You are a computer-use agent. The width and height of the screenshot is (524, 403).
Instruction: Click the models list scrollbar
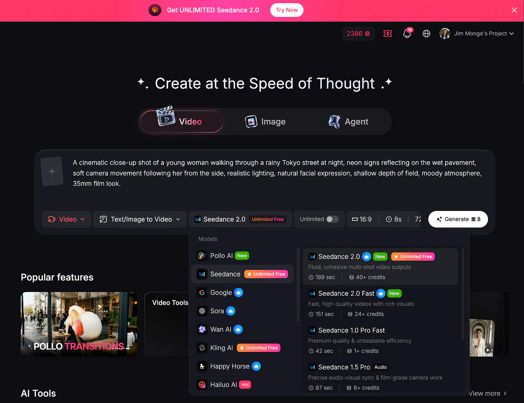click(298, 284)
